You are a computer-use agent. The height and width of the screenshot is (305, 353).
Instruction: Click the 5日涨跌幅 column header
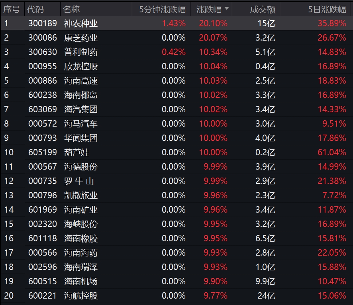coord(327,10)
